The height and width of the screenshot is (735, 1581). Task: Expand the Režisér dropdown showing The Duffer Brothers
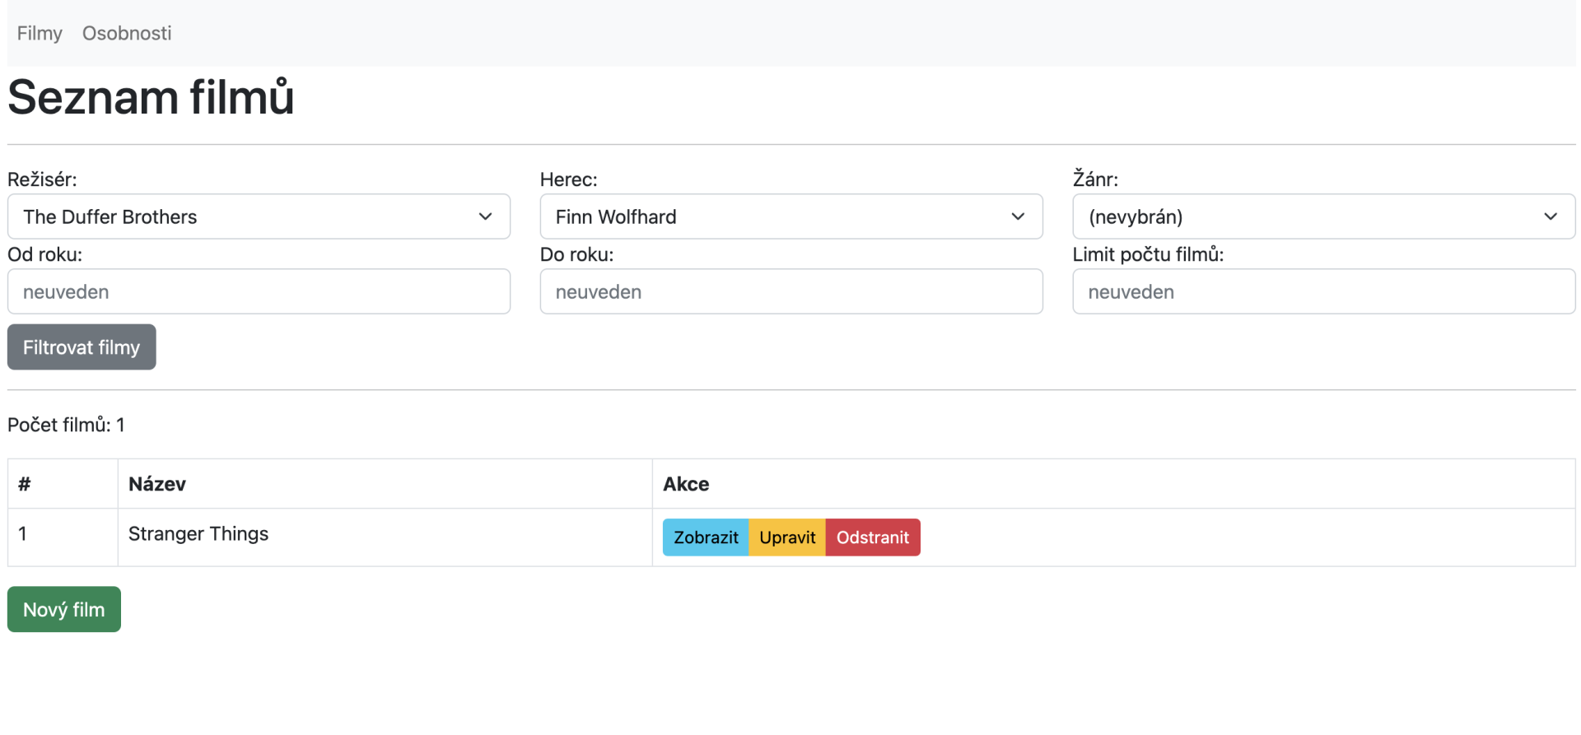click(259, 216)
